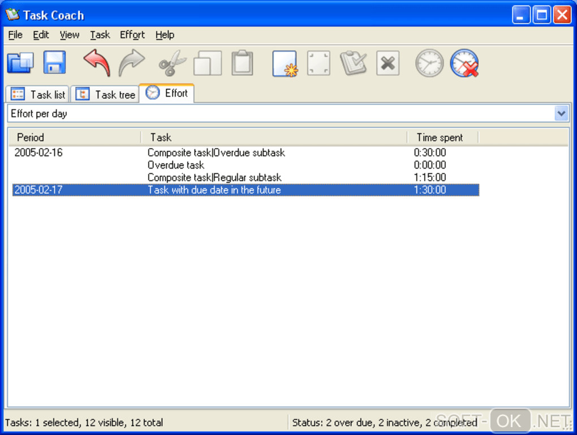This screenshot has height=435, width=577.
Task: Click the red Undo arrow icon
Action: click(97, 63)
